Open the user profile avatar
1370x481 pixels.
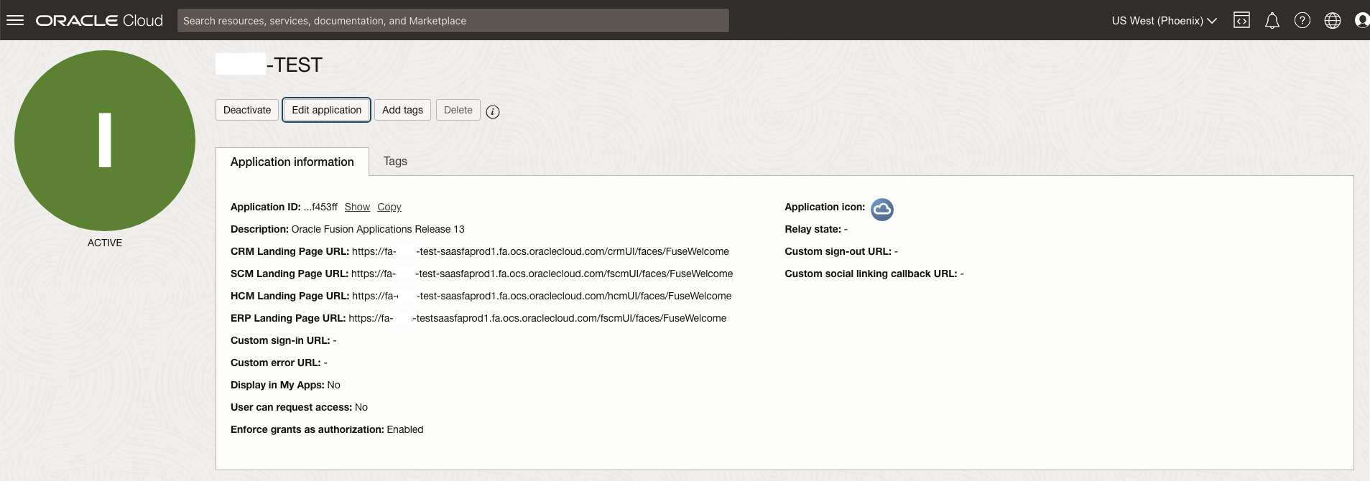1361,20
